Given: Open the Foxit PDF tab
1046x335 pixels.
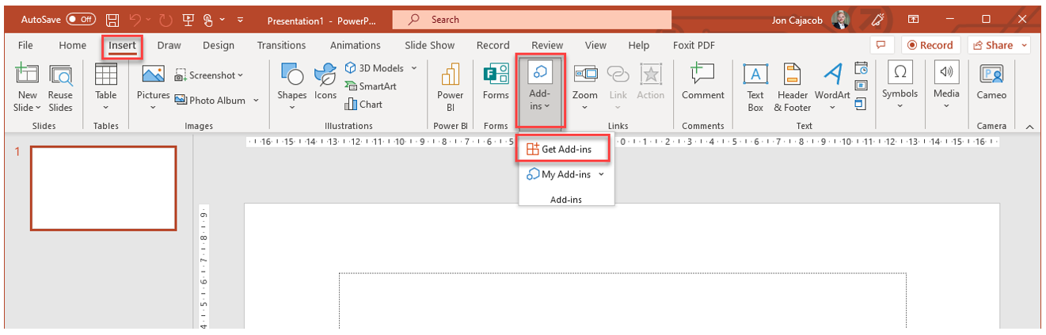Looking at the screenshot, I should tap(694, 45).
